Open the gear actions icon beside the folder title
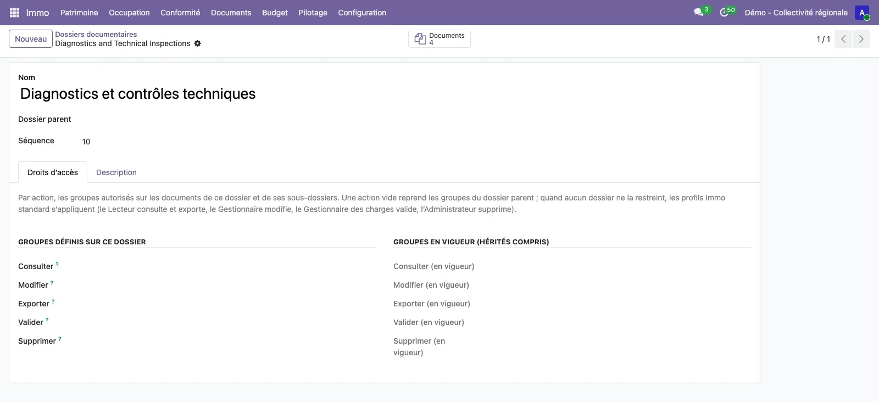 [198, 43]
